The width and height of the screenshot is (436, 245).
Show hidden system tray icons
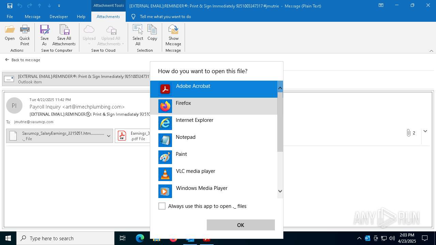point(359,238)
